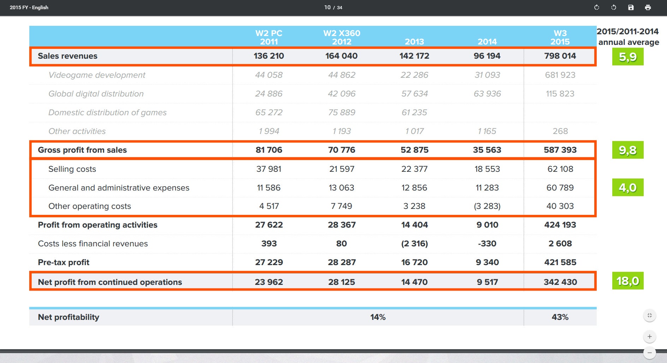This screenshot has width=667, height=363.
Task: Zoom in with the plus button
Action: point(650,336)
